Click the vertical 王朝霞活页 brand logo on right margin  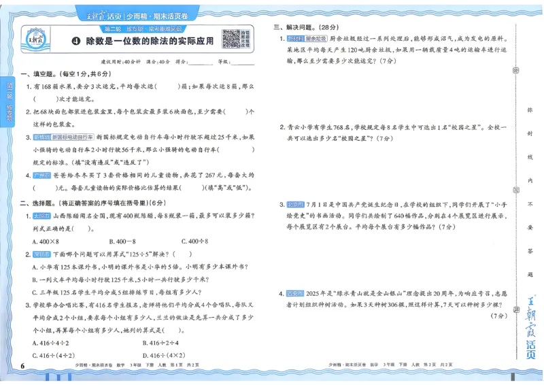coord(530,327)
